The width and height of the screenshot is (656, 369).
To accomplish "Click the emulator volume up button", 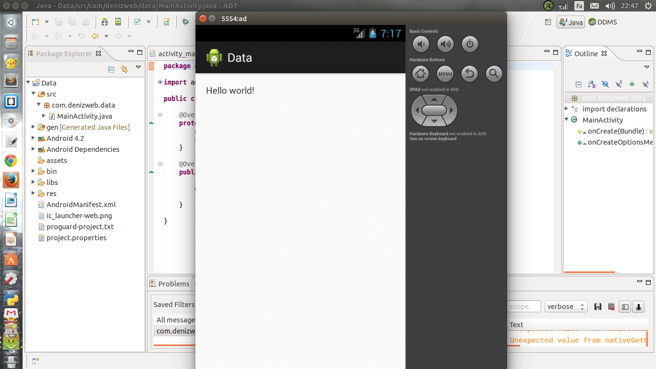I will pyautogui.click(x=446, y=45).
